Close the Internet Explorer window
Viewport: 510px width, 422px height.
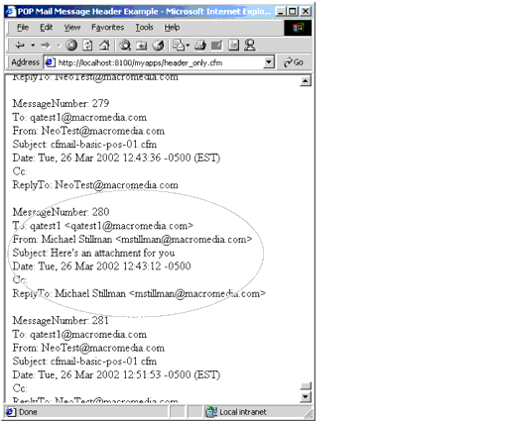(x=306, y=12)
